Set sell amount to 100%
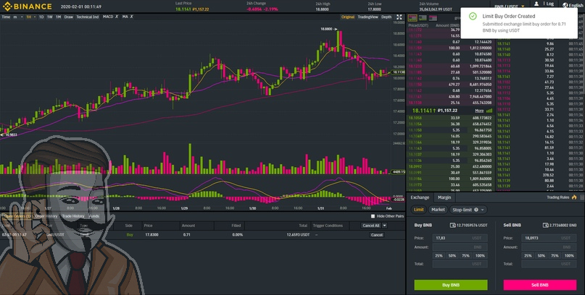The height and width of the screenshot is (295, 585). (x=569, y=255)
